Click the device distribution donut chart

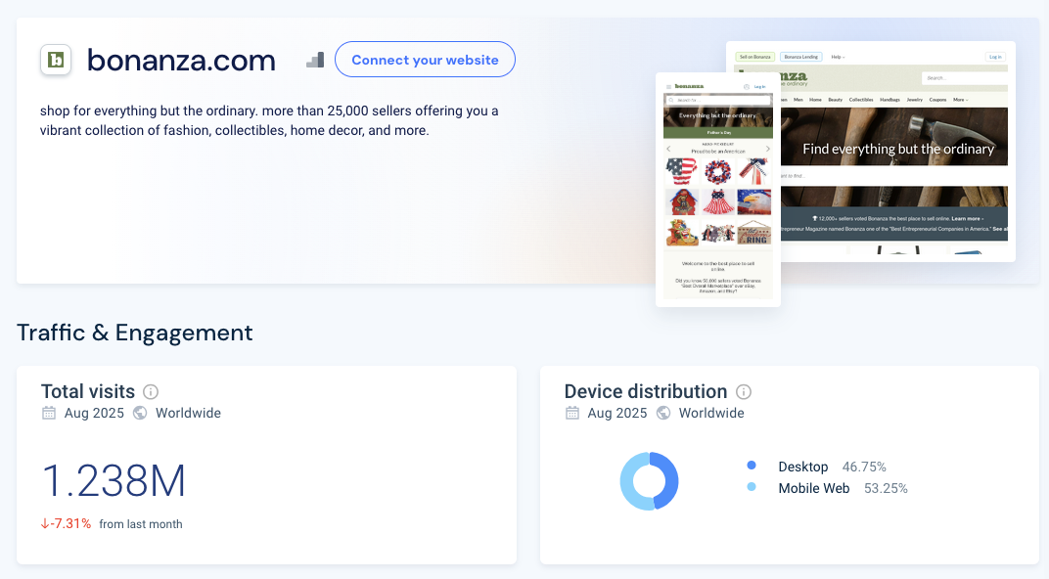pyautogui.click(x=649, y=481)
